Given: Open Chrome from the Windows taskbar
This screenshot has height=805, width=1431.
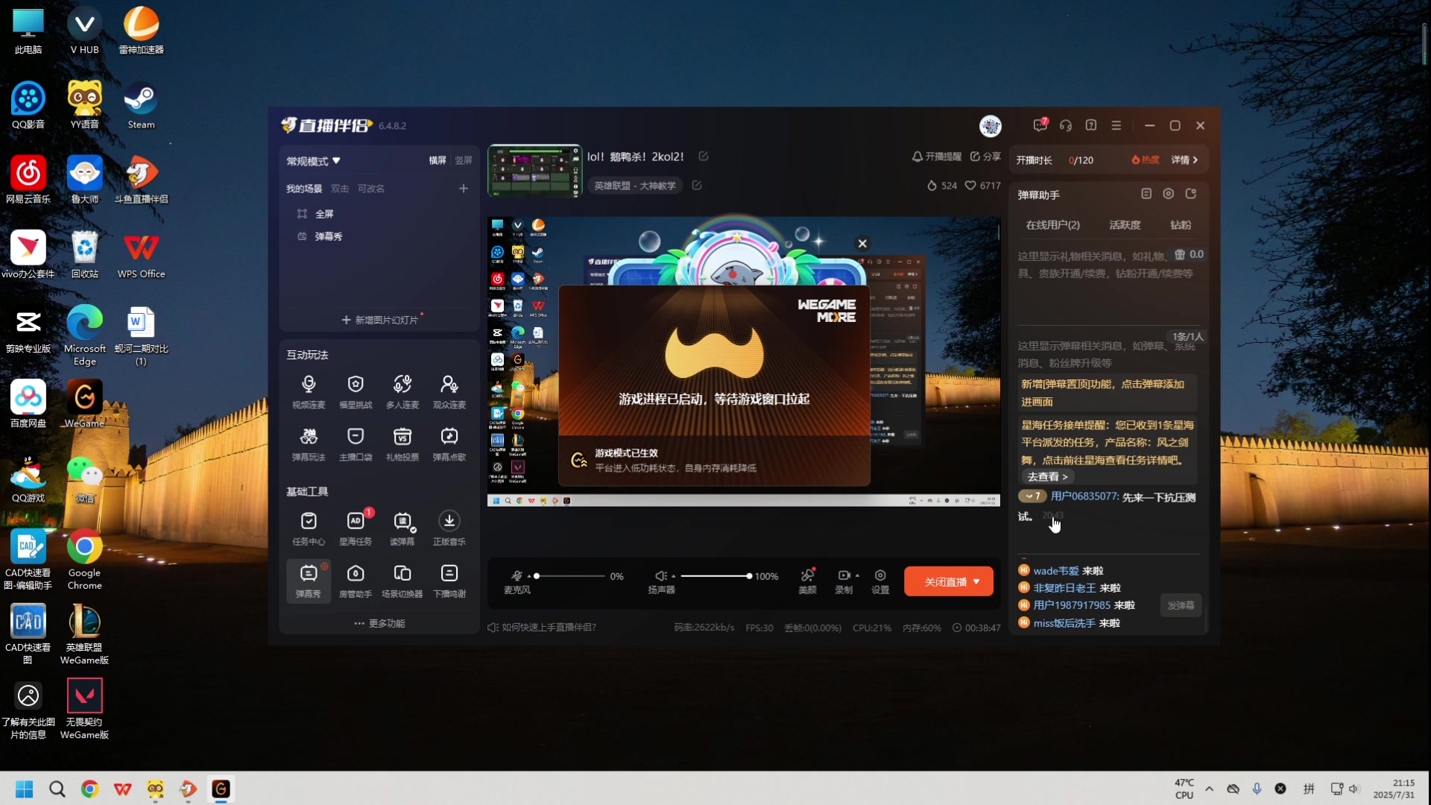Looking at the screenshot, I should click(x=89, y=789).
